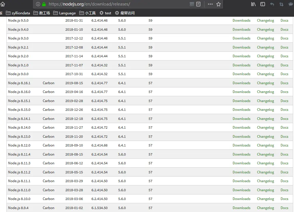Select date '2018-12-26' cell
Screen dimensions: 294x212
[74, 109]
